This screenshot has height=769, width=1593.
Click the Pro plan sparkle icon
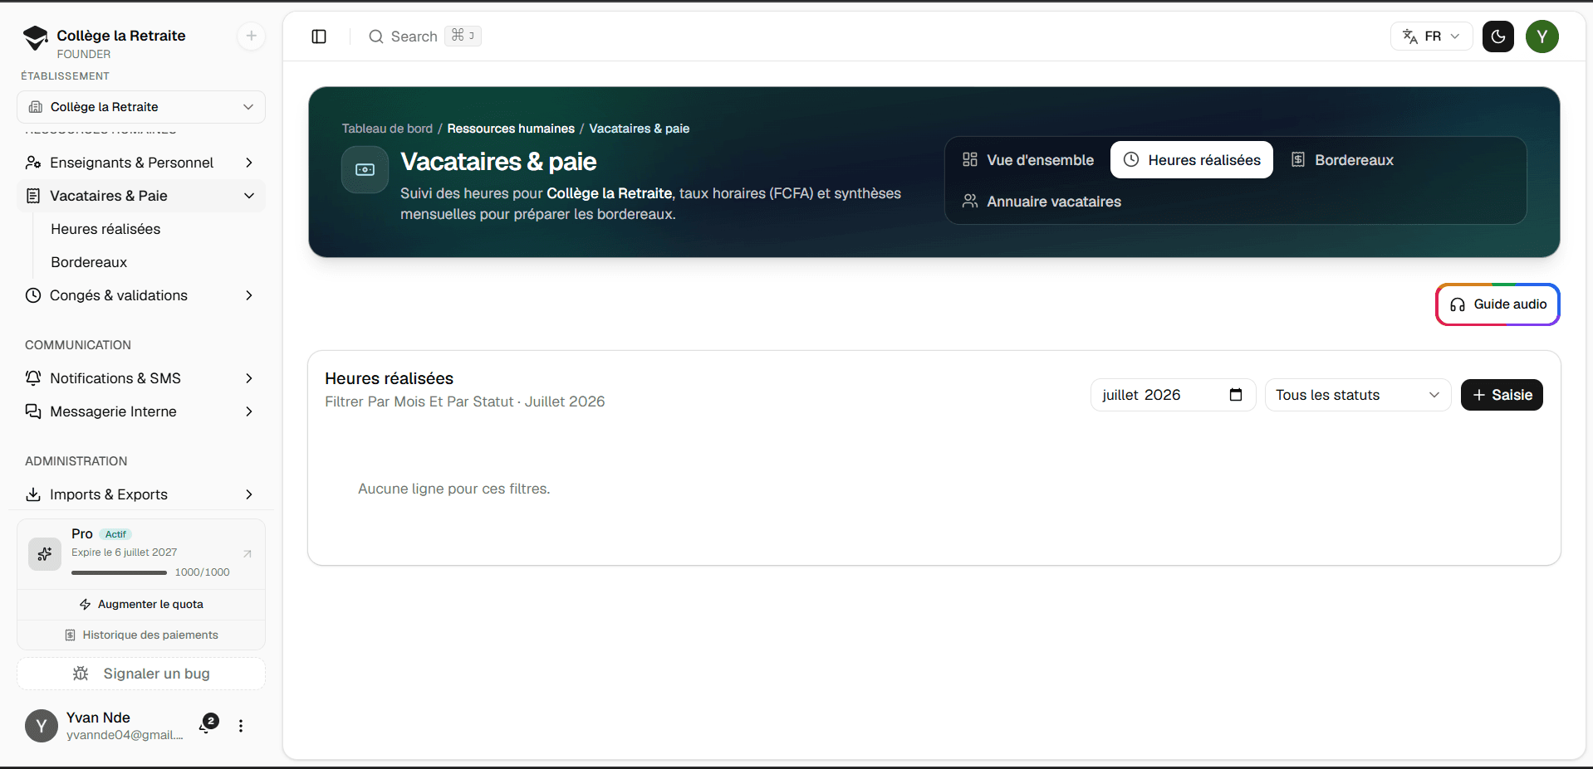[x=45, y=554]
